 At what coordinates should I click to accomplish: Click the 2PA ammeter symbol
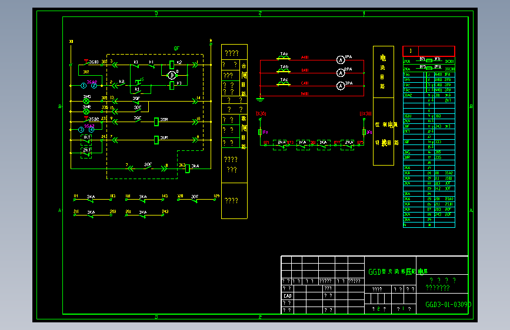pos(340,73)
